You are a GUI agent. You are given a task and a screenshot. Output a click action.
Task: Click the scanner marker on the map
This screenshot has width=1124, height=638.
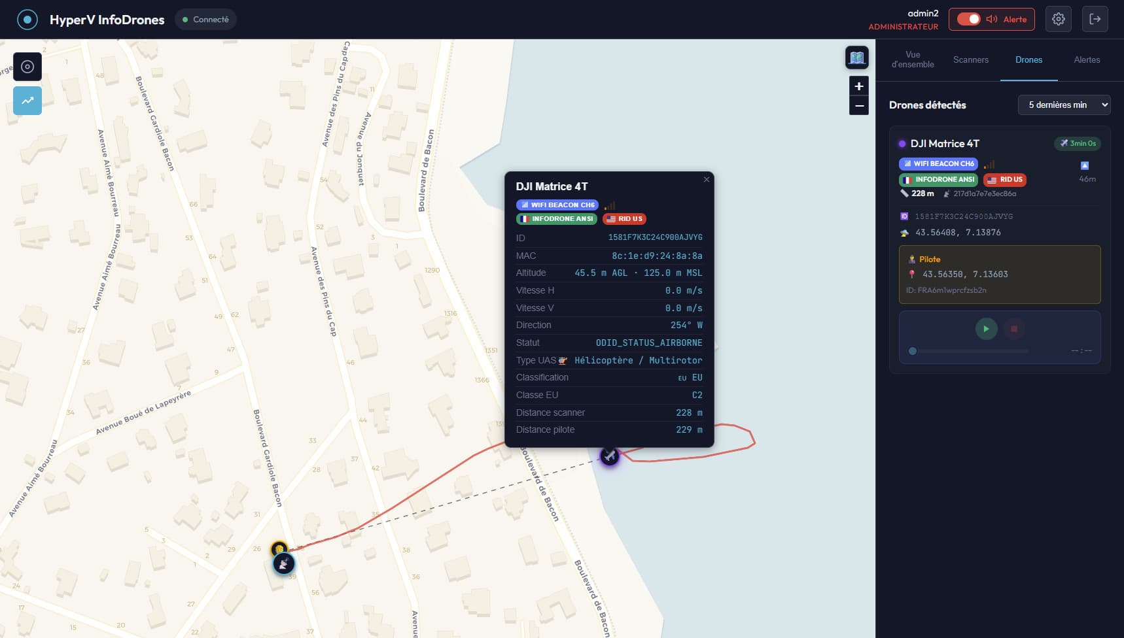click(x=284, y=563)
